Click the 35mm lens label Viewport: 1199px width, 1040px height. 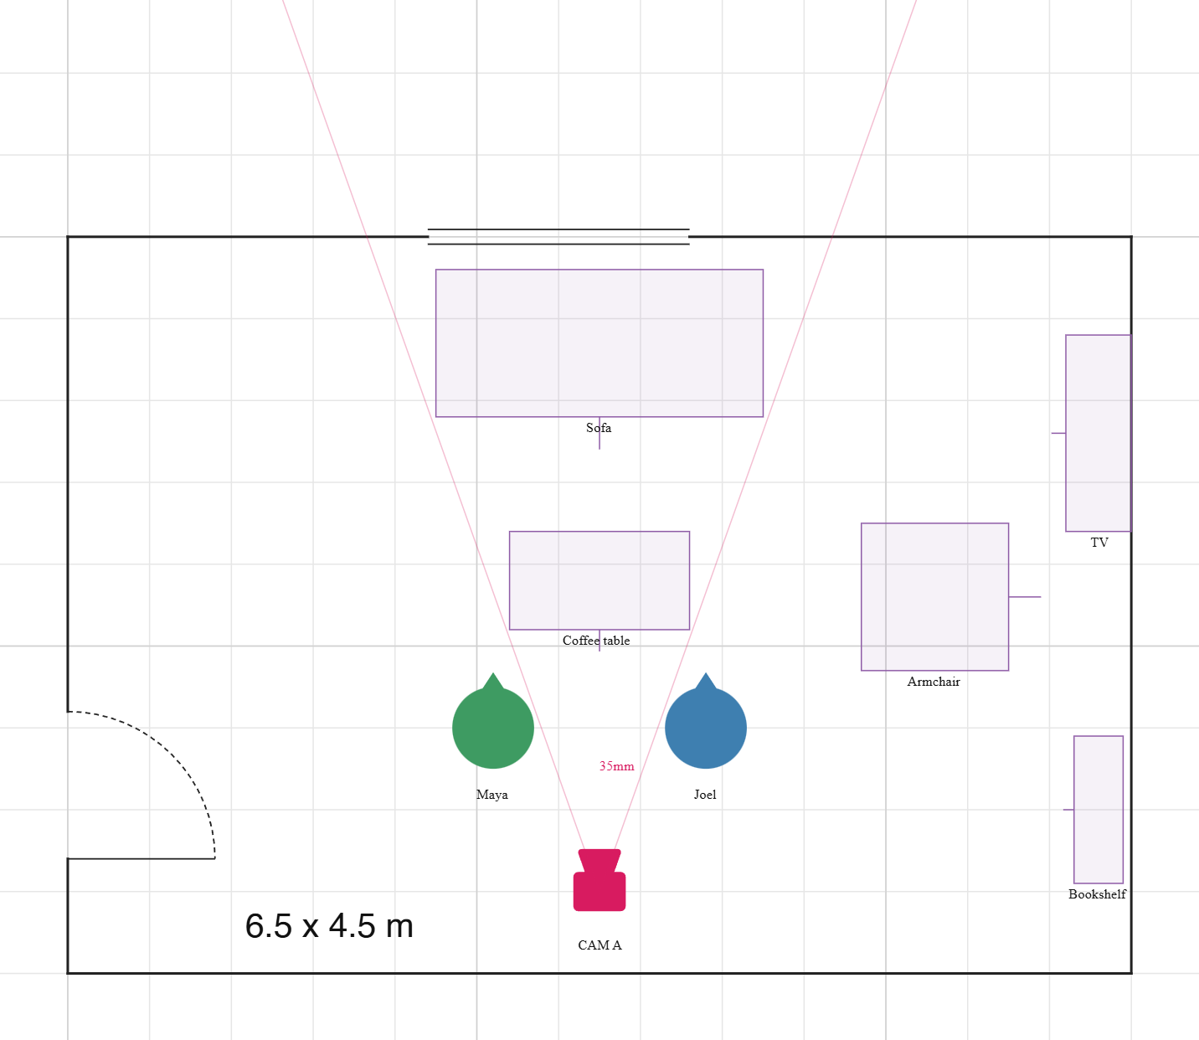[x=616, y=766]
